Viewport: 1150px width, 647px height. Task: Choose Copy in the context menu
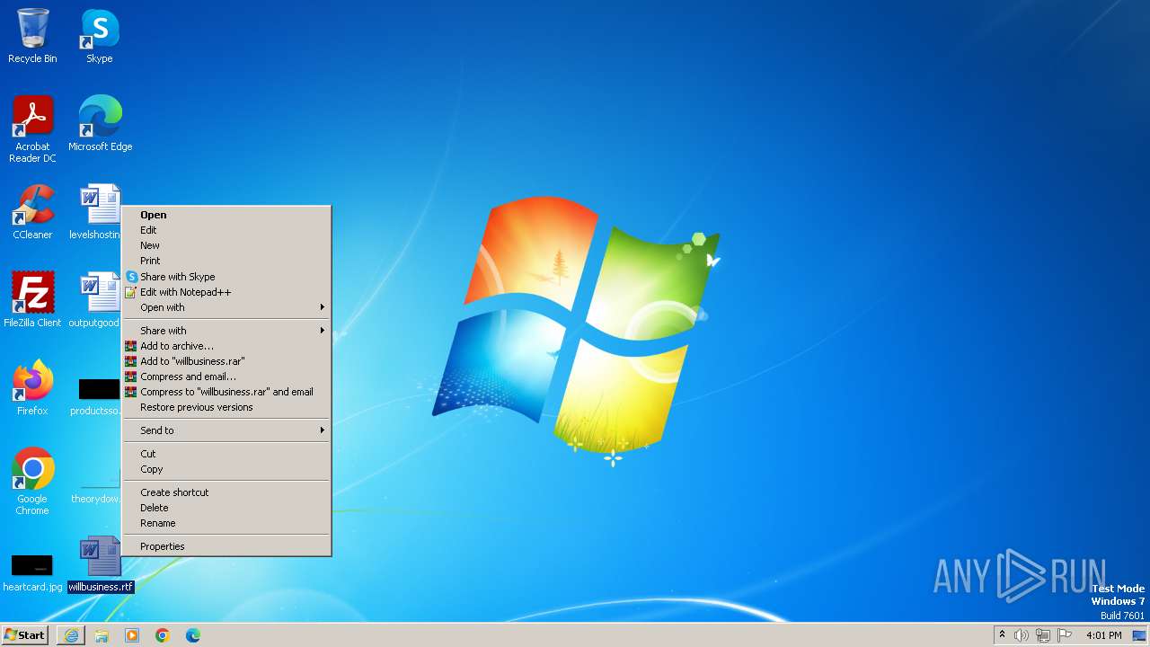(x=226, y=469)
